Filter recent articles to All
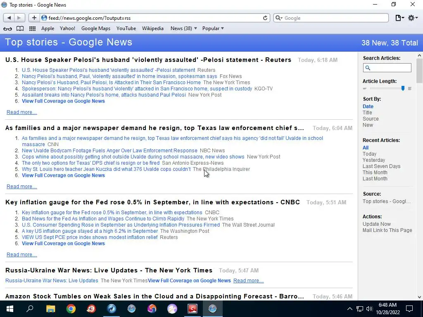Image resolution: width=423 pixels, height=317 pixels. pyautogui.click(x=366, y=147)
